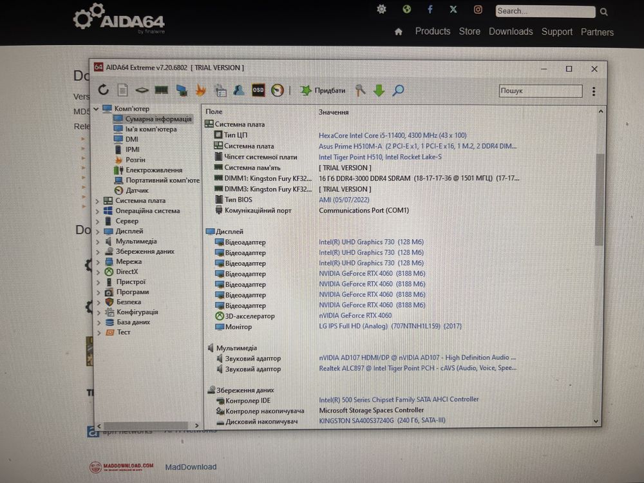
Task: Click the blue user silhouette toolbar icon
Action: pos(239,90)
